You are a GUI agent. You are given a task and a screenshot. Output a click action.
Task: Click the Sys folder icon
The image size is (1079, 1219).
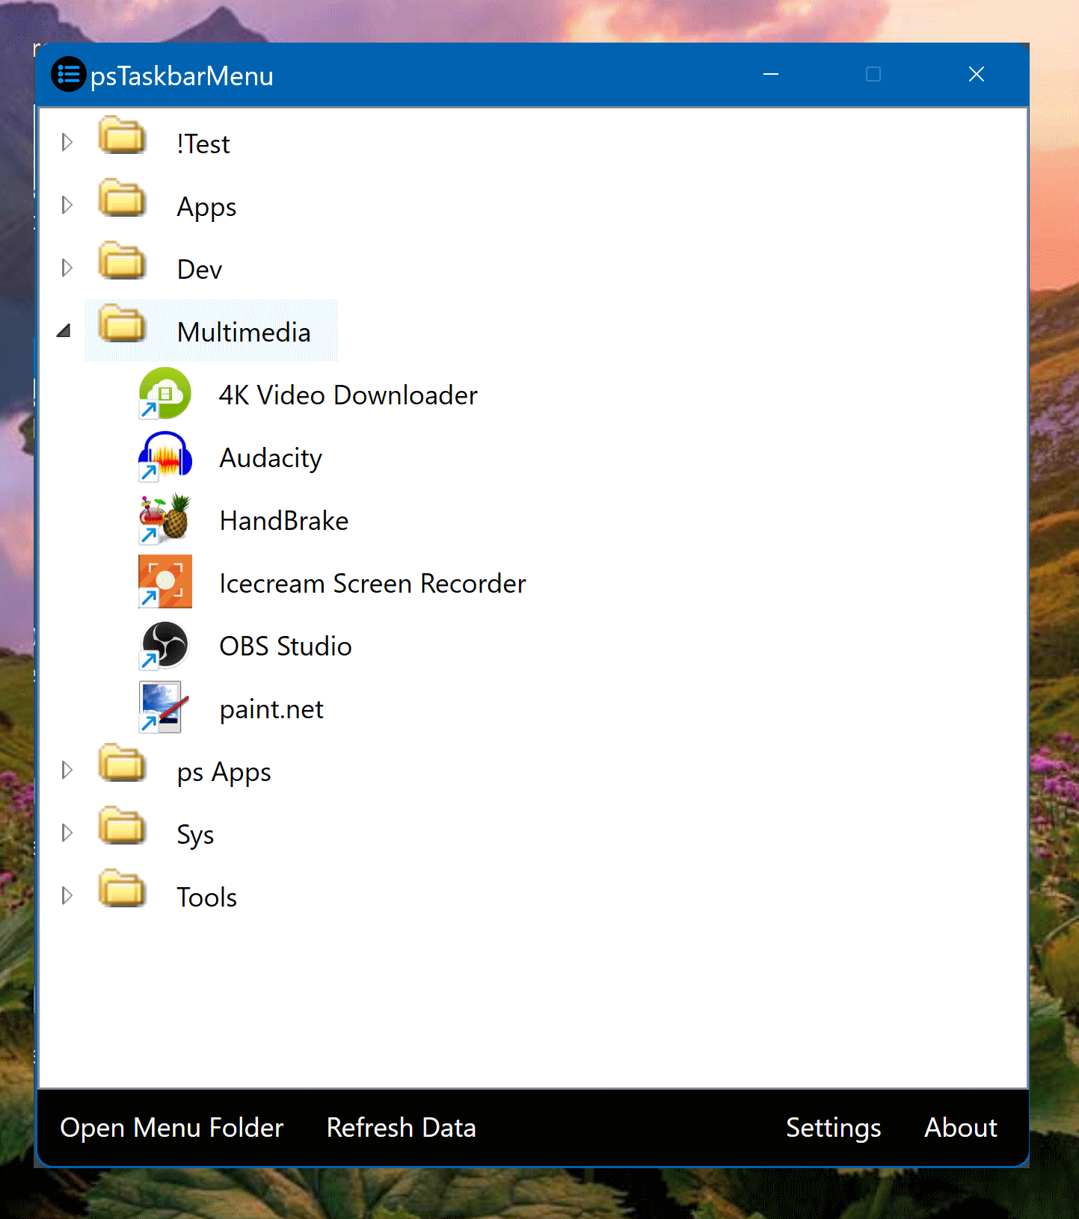point(121,825)
